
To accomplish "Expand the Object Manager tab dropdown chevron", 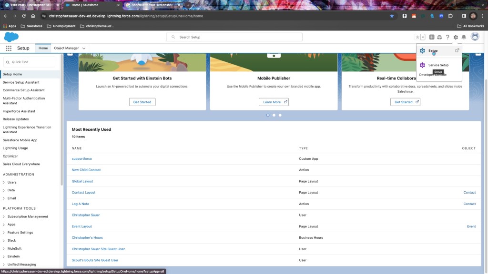I will 84,48.
